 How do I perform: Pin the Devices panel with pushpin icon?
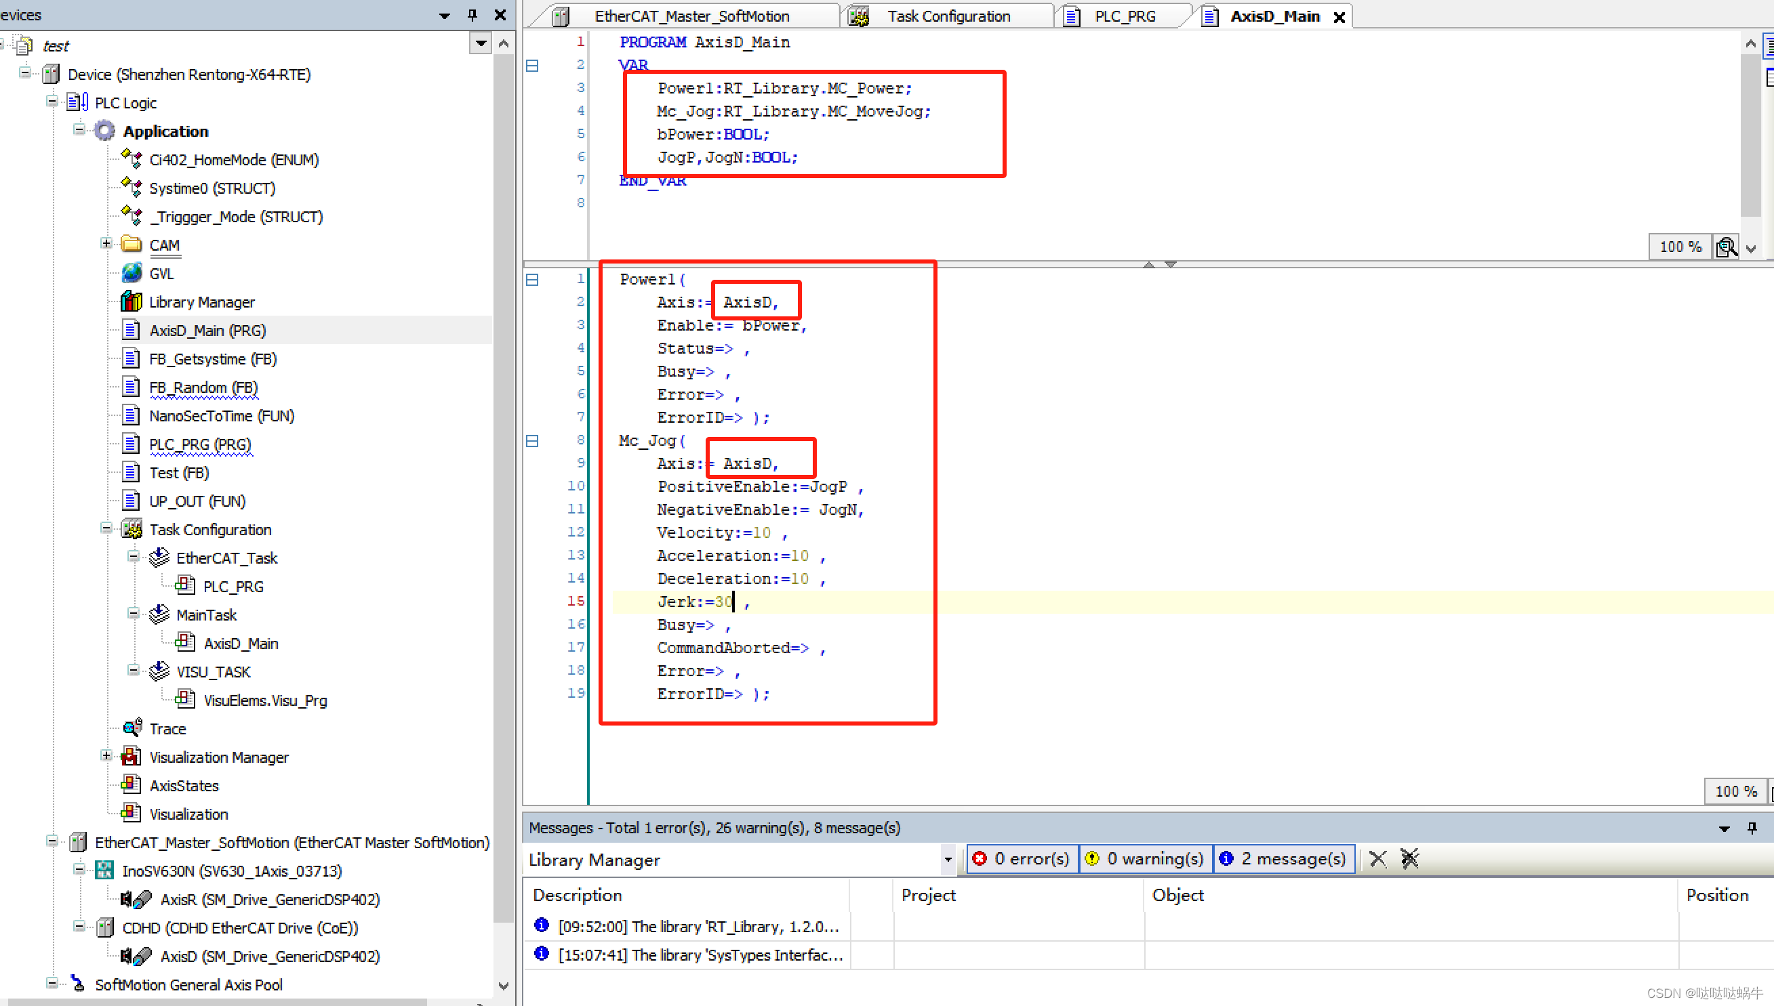[x=472, y=14]
